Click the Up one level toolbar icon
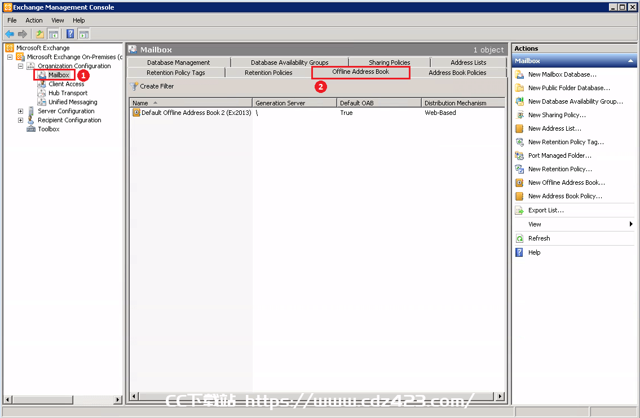 click(x=39, y=34)
